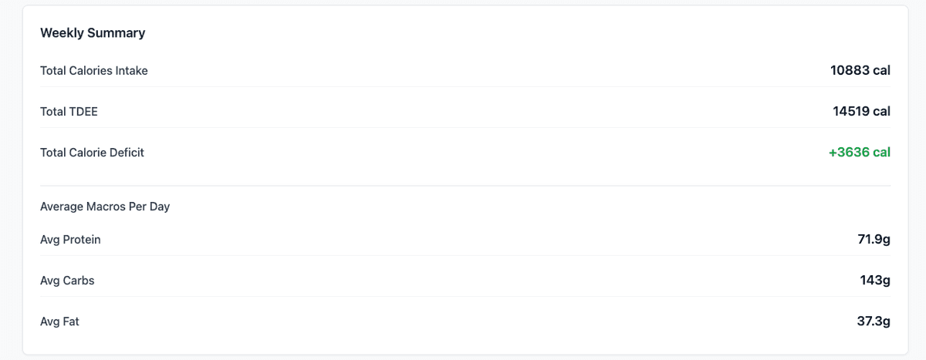Select the Total Calories Intake label

pyautogui.click(x=94, y=71)
